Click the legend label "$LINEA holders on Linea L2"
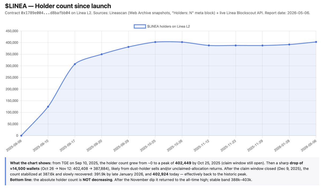This screenshot has height=190, width=321. point(169,26)
